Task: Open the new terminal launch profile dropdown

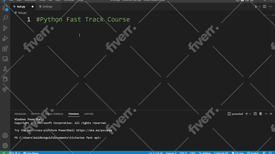Action: pos(250,114)
